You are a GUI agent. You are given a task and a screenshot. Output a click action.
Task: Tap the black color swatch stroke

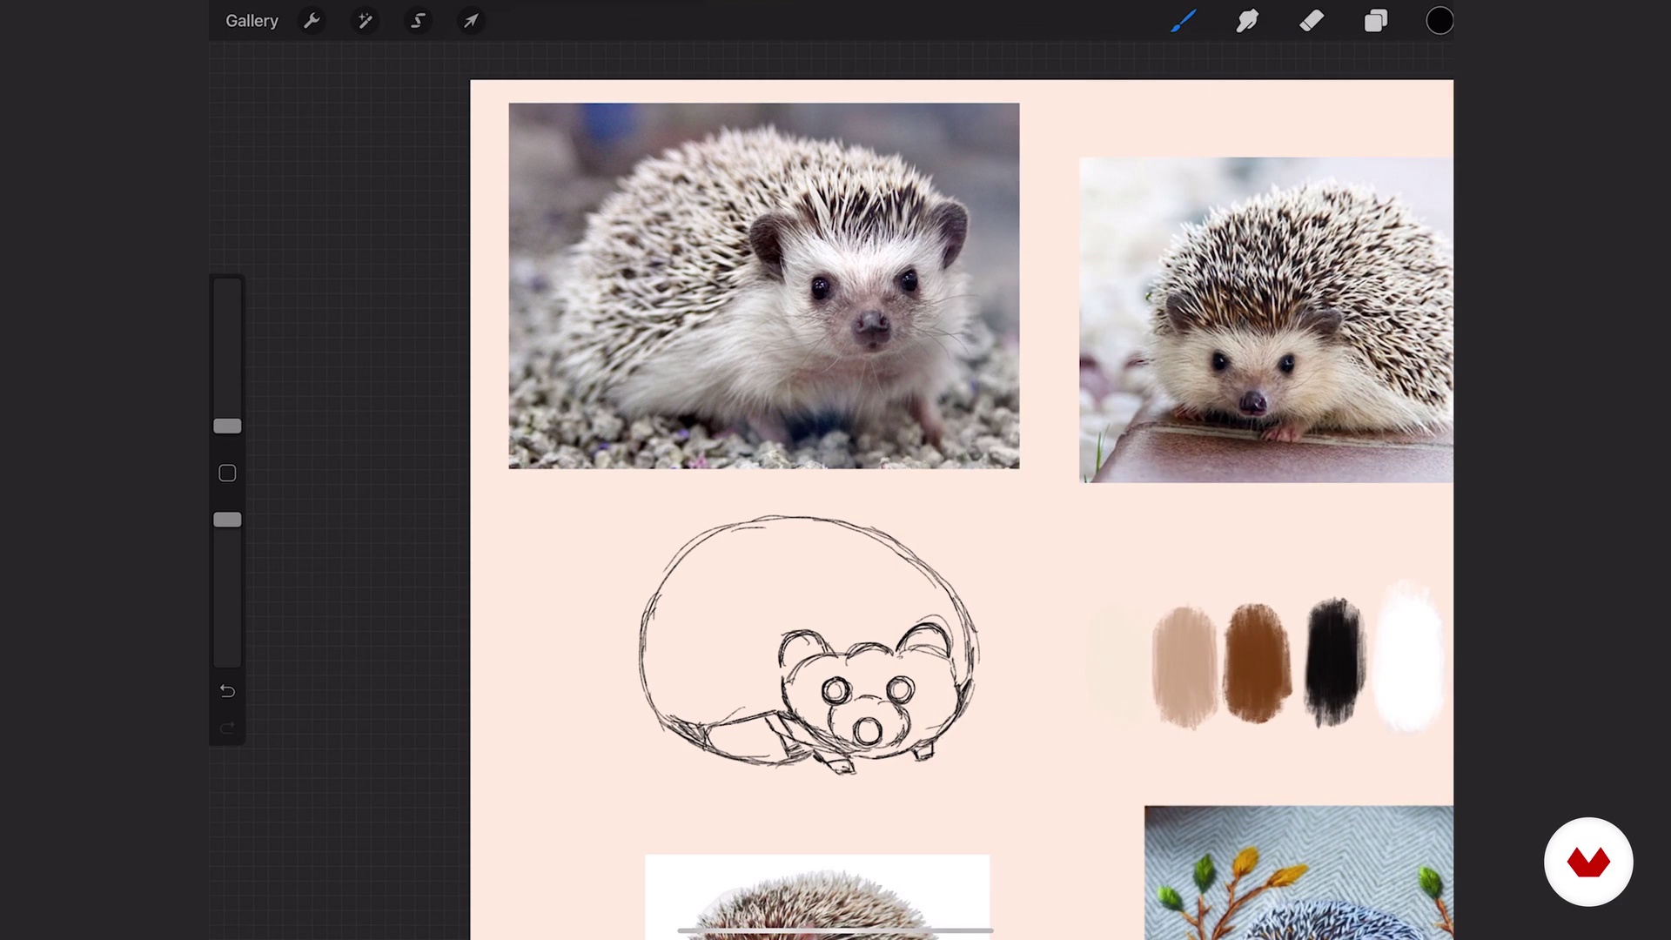click(x=1335, y=661)
